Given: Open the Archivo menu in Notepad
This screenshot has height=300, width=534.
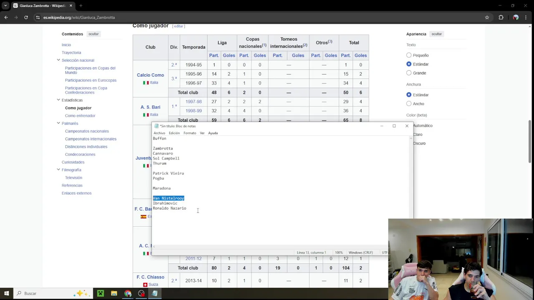Looking at the screenshot, I should tap(159, 133).
